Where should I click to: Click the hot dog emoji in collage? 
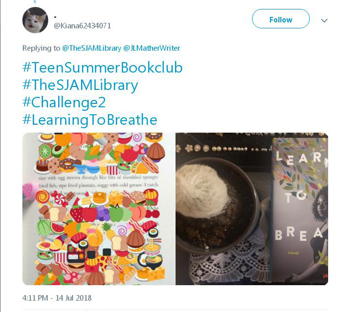pos(150,165)
